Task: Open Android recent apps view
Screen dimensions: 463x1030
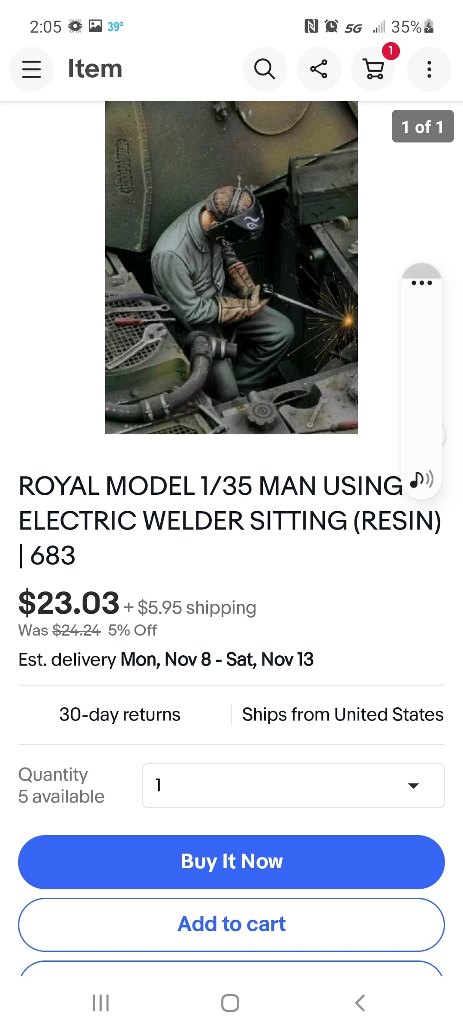Action: point(101,1003)
